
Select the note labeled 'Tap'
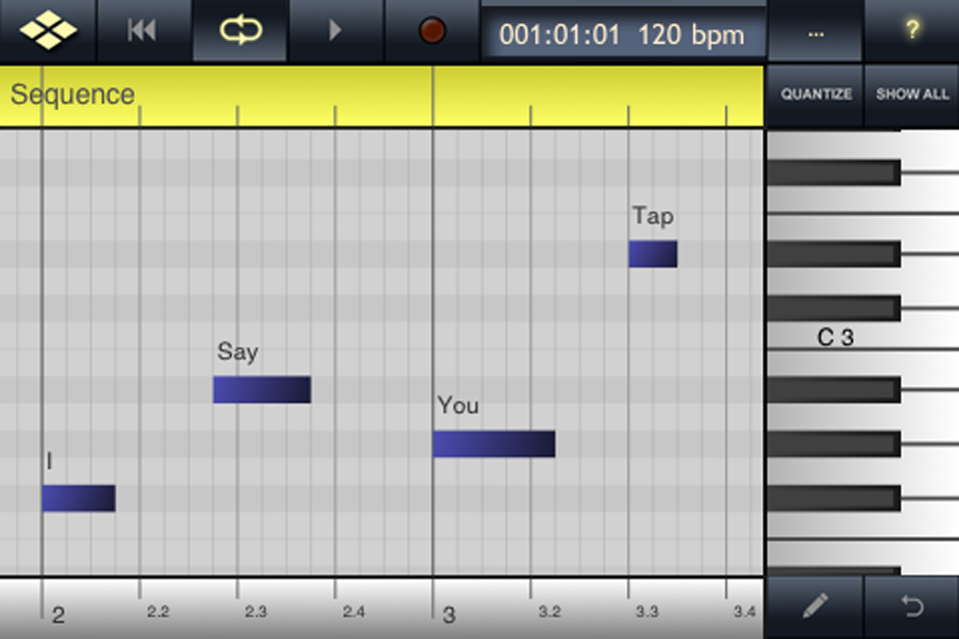(652, 254)
